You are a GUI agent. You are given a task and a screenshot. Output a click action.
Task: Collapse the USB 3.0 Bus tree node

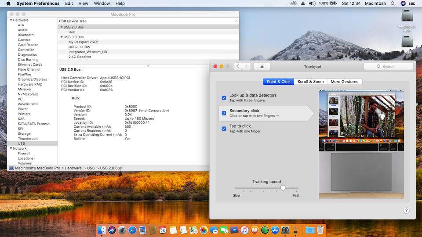tap(62, 37)
